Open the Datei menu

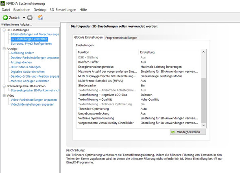point(6,10)
